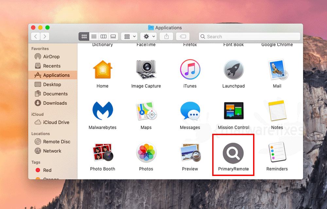Select the Red tag in the sidebar

pyautogui.click(x=53, y=170)
